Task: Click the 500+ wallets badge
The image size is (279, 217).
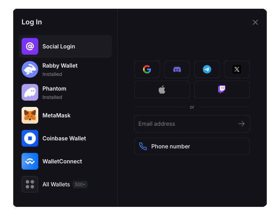Action: 80,184
